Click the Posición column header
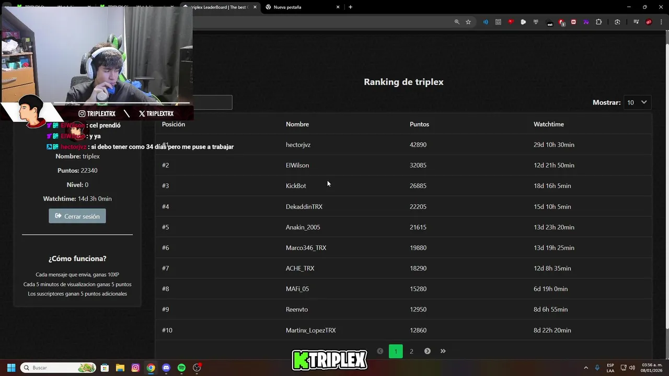The image size is (669, 376). (x=174, y=124)
